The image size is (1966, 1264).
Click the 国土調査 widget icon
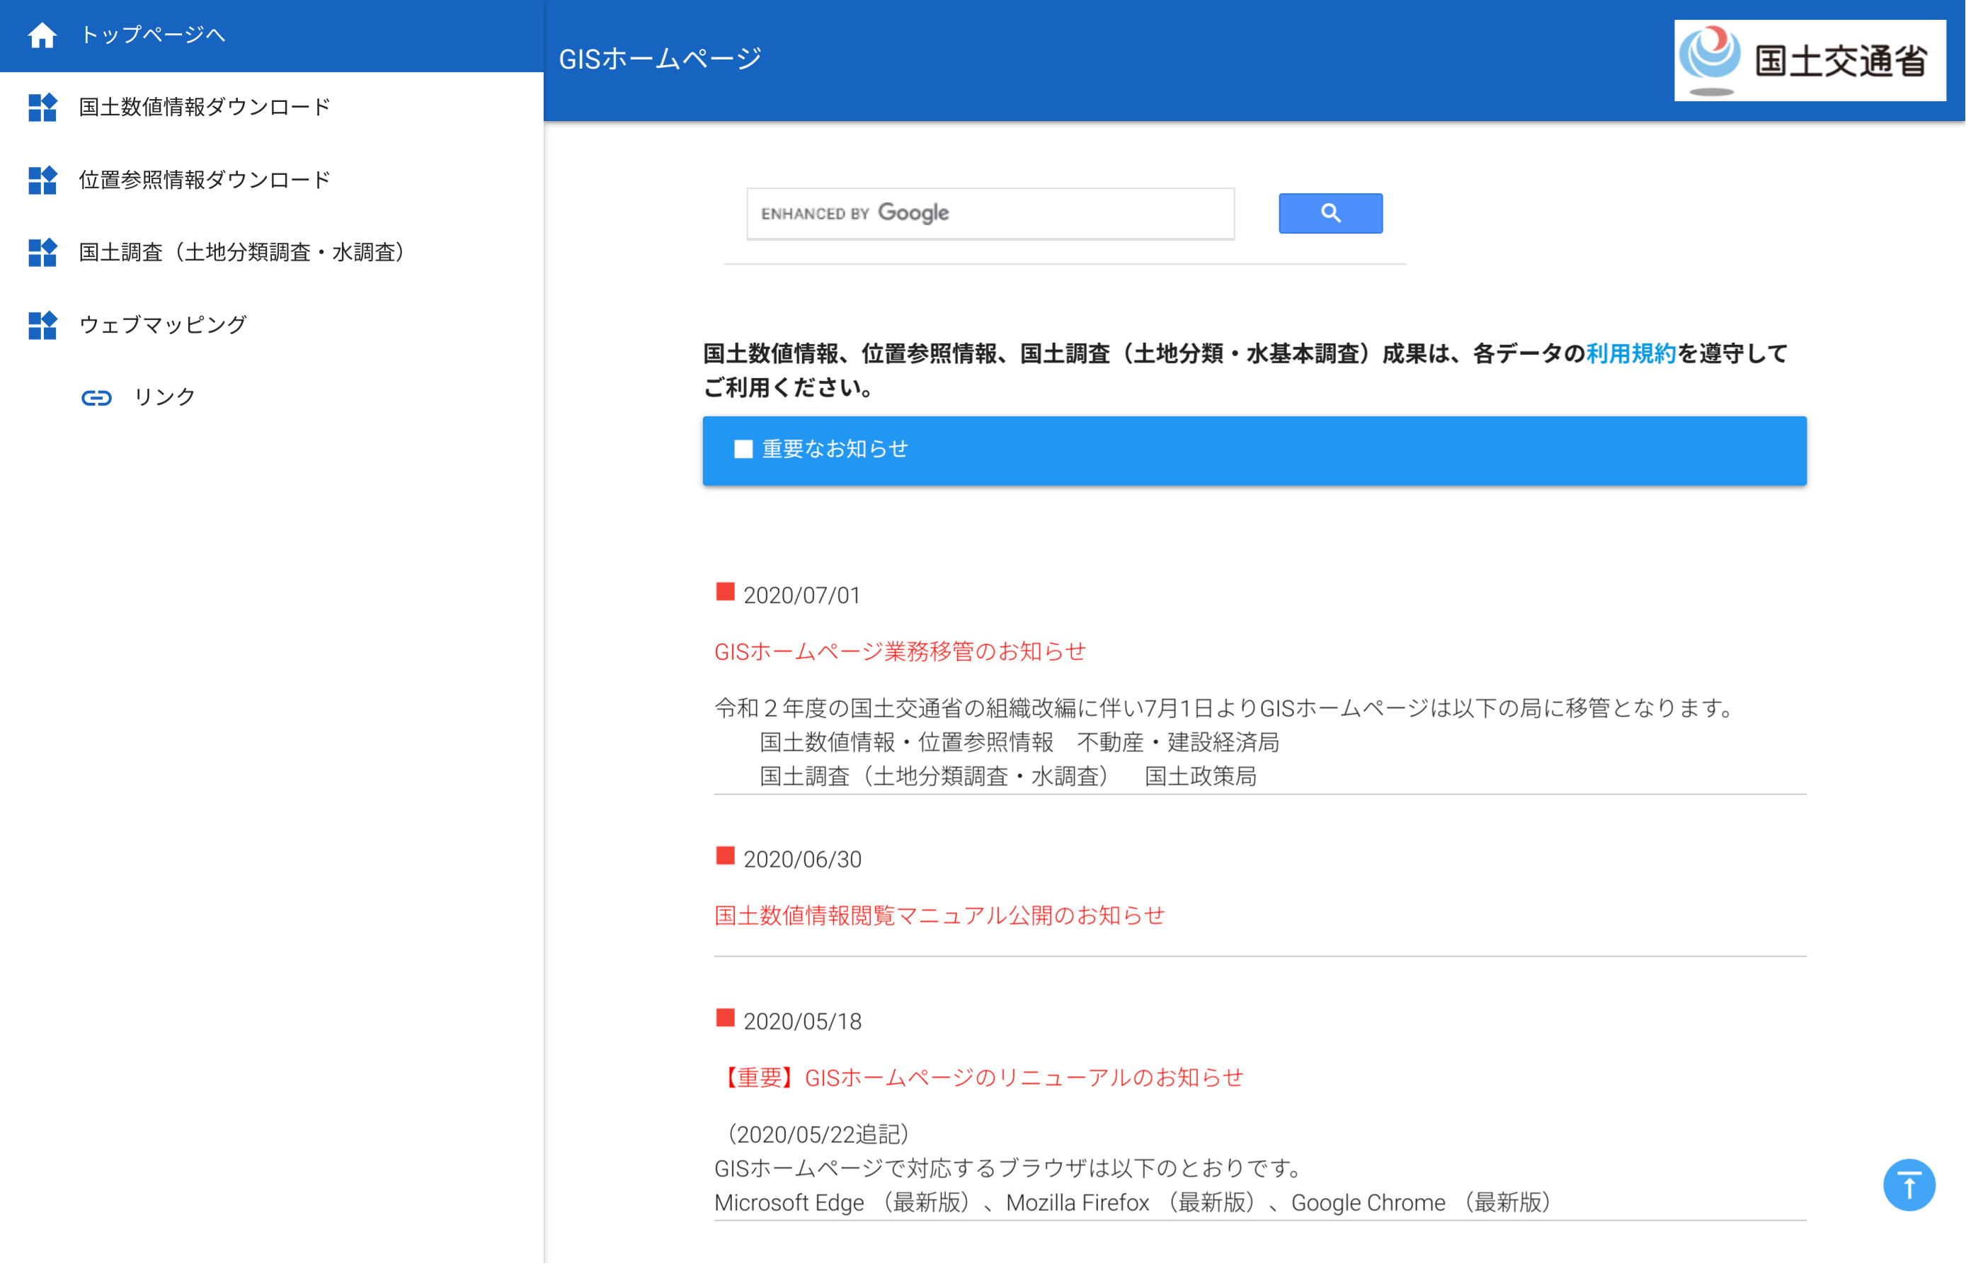42,252
